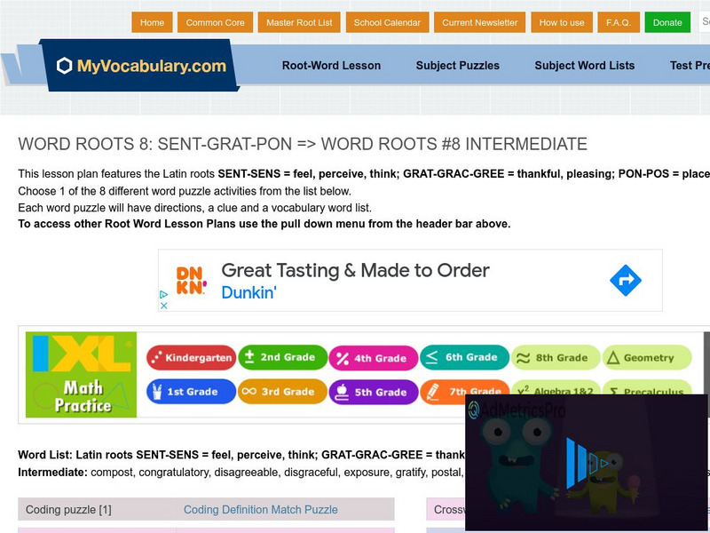
Task: Click the 6th Grade less-than icon
Action: 433,358
